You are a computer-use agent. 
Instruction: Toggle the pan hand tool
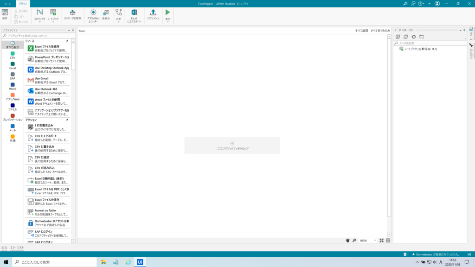(347, 241)
